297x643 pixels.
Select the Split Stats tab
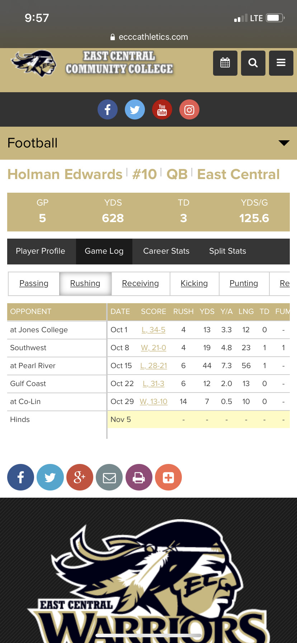[227, 251]
